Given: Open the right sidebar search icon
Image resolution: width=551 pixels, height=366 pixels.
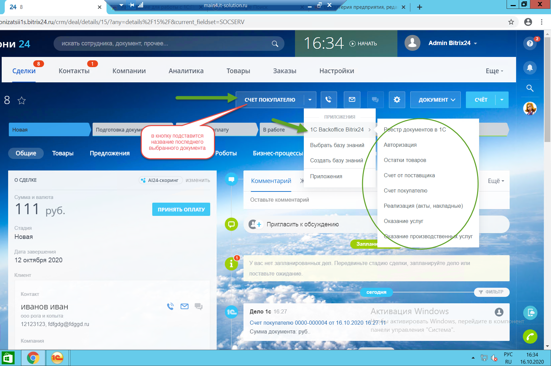Looking at the screenshot, I should pyautogui.click(x=530, y=88).
